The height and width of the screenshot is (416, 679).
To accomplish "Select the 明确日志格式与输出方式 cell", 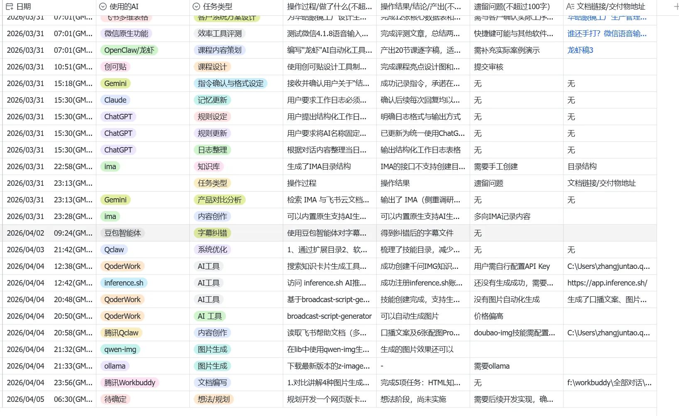I will click(423, 117).
